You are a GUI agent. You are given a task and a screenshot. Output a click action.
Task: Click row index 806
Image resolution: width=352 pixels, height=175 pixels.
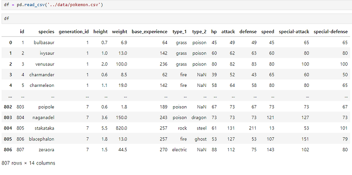click(x=8, y=150)
